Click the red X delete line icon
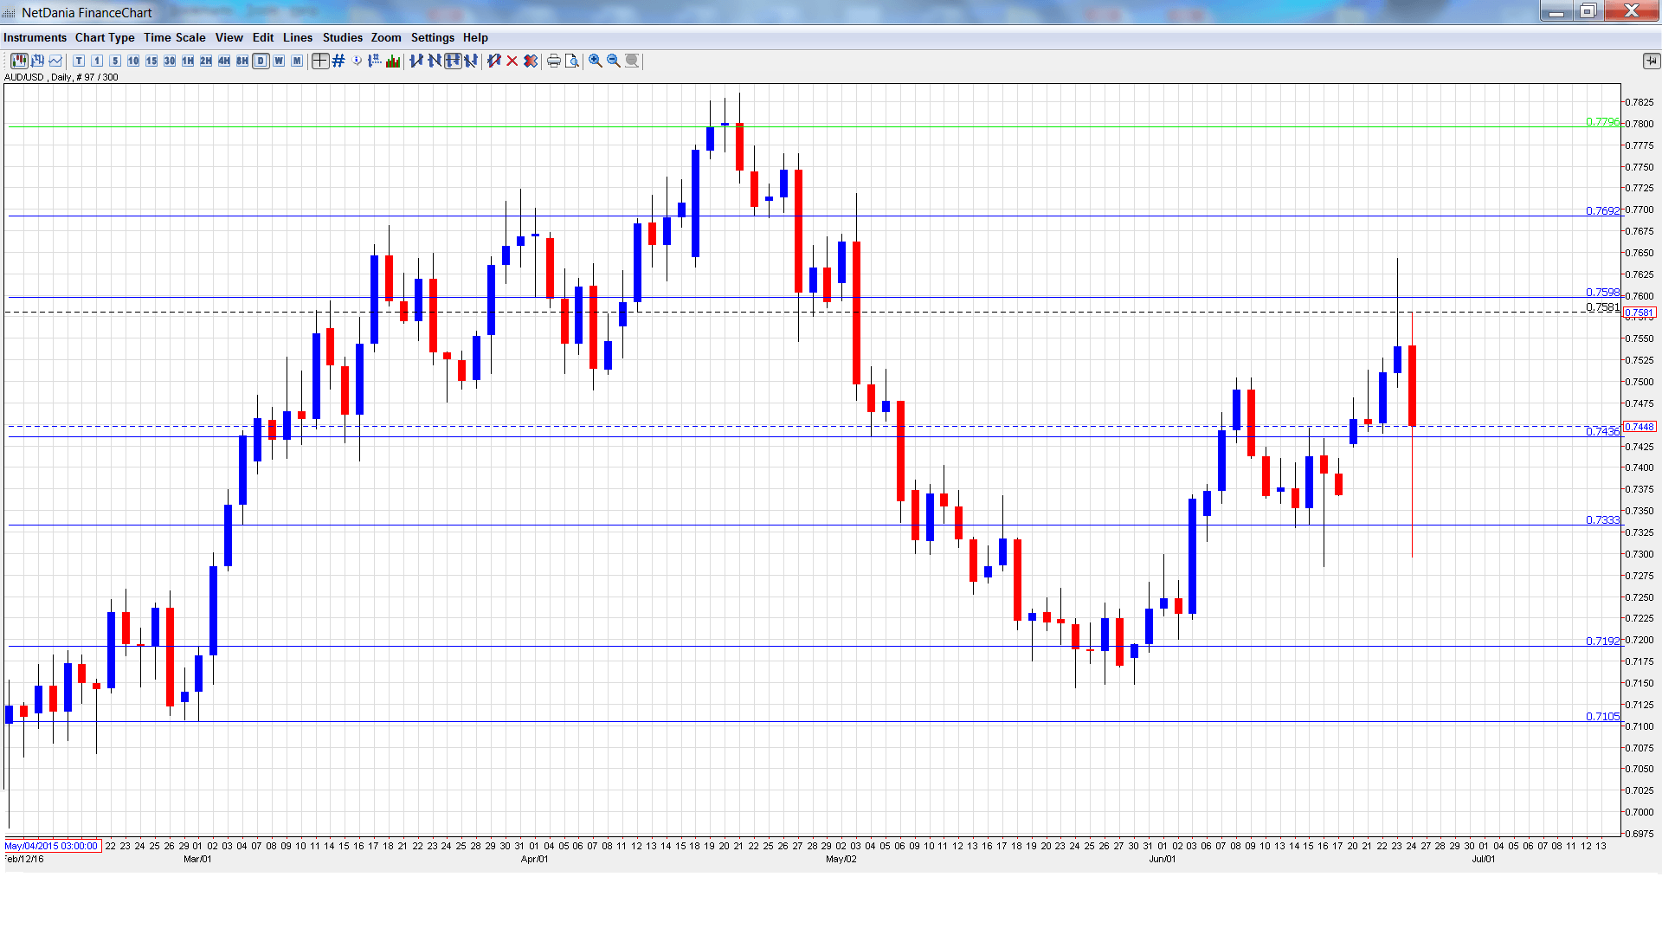The width and height of the screenshot is (1662, 935). click(x=512, y=61)
